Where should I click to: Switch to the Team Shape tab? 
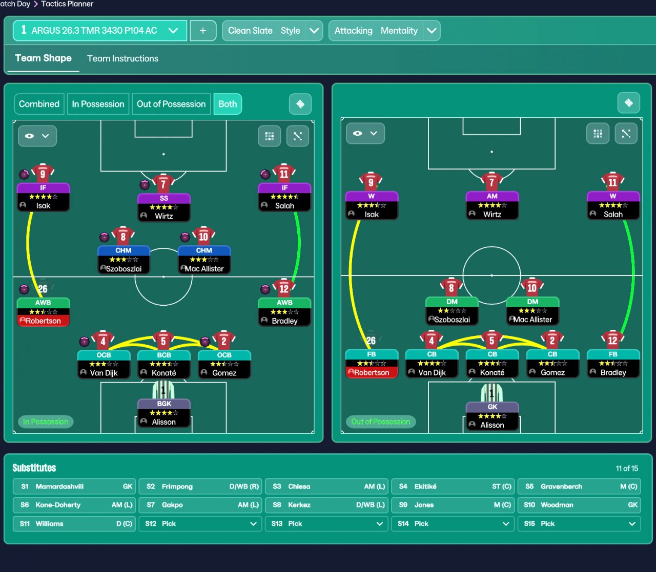(x=43, y=58)
